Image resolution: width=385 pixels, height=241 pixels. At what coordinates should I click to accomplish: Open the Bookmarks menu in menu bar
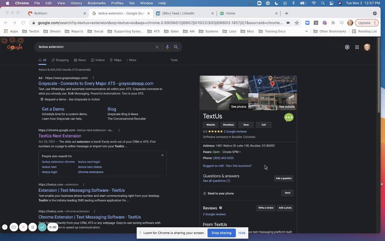coord(97,3)
